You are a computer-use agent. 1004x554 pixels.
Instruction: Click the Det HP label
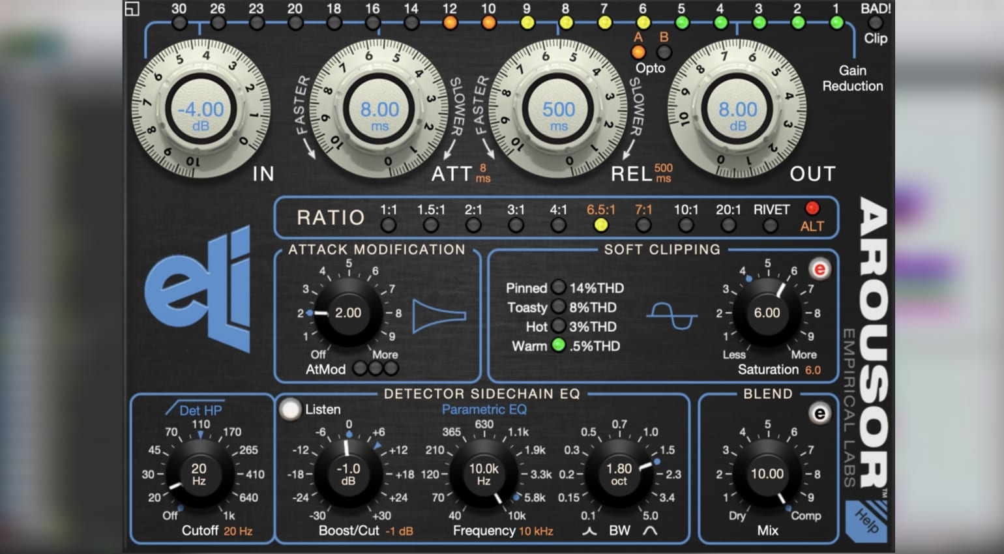(x=202, y=411)
